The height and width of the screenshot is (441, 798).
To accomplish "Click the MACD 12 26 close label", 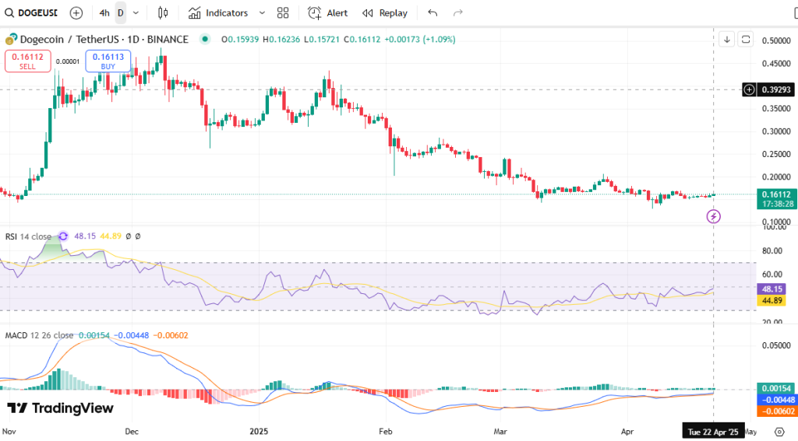I will pyautogui.click(x=39, y=335).
